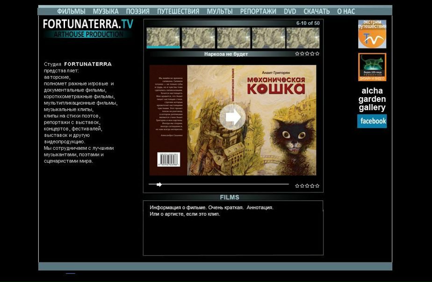Screen dimensions: 432x282
Task: Open the Экстрим путешествия TV icon
Action: (372, 34)
